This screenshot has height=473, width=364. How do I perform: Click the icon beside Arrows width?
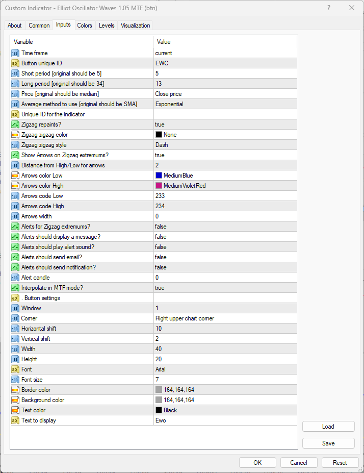point(15,216)
